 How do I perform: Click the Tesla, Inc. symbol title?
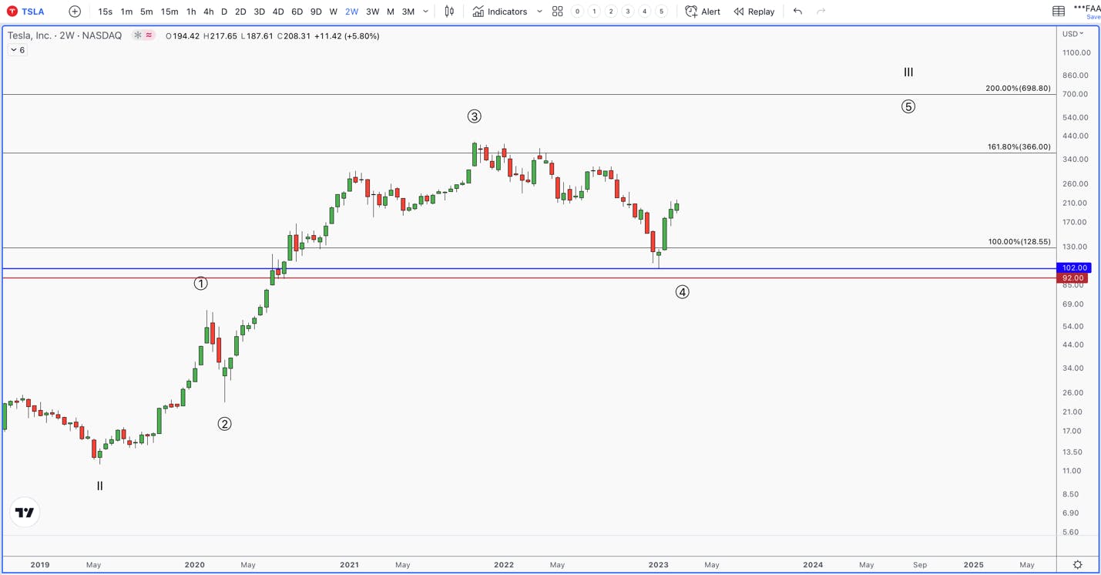pyautogui.click(x=65, y=35)
